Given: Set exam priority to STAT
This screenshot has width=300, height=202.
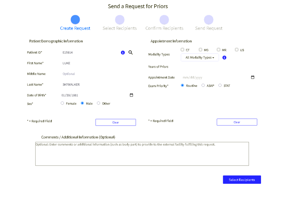Looking at the screenshot, I should click(x=220, y=85).
